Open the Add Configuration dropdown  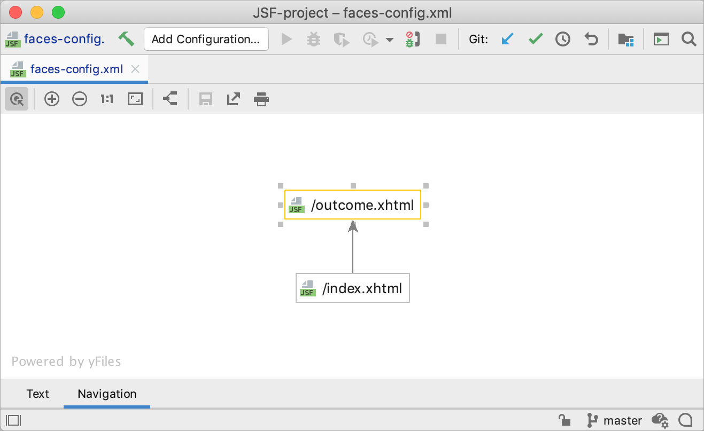pyautogui.click(x=206, y=39)
